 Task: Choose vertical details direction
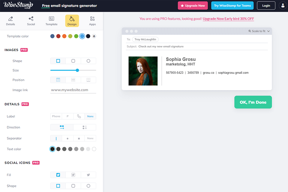click(85, 127)
